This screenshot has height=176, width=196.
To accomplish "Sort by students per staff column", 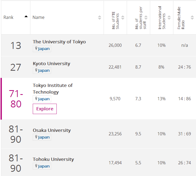I will pyautogui.click(x=146, y=18).
